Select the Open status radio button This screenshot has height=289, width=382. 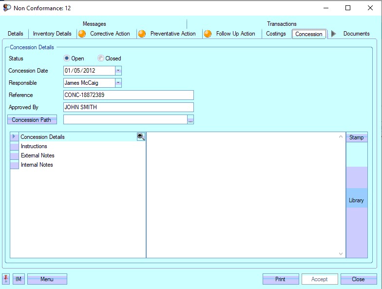point(67,58)
